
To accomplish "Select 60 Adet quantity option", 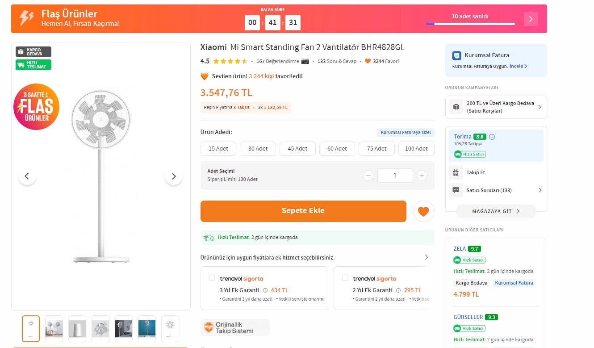I will coord(337,149).
